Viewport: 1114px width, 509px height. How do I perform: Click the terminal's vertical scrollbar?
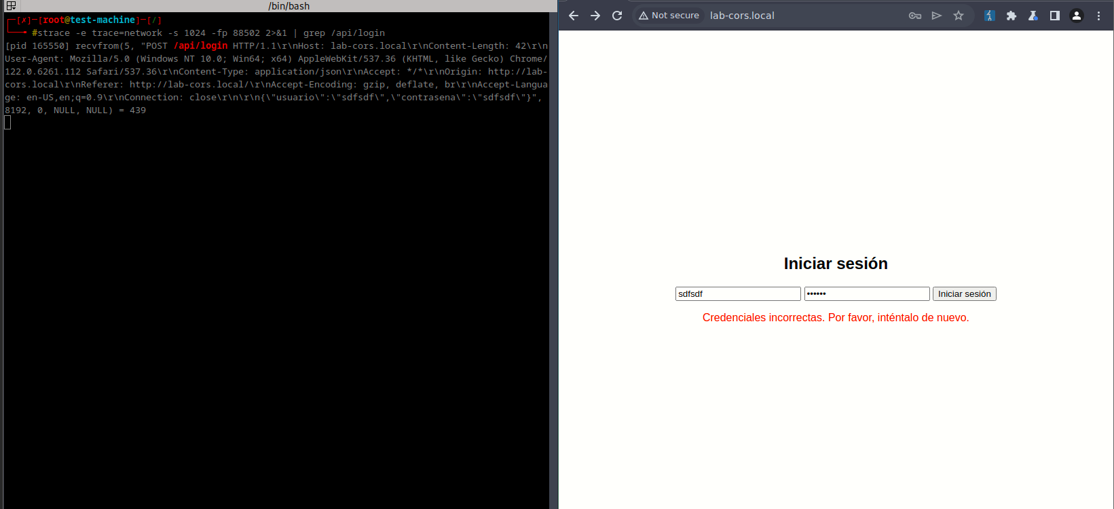coord(553,258)
